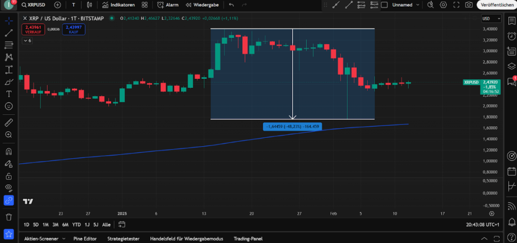Hide all drawings with eye icon
This screenshot has height=243, width=517.
(x=9, y=188)
